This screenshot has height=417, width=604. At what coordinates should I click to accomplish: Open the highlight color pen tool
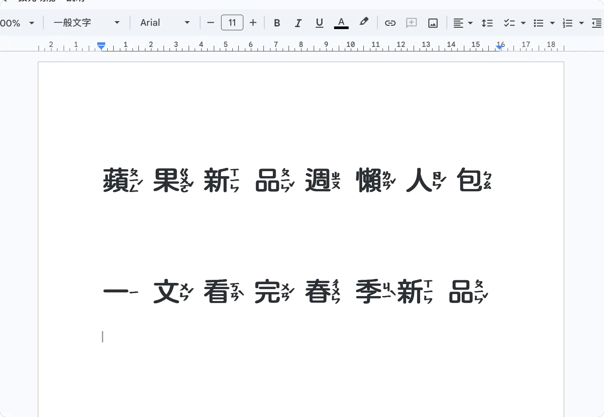tap(364, 22)
